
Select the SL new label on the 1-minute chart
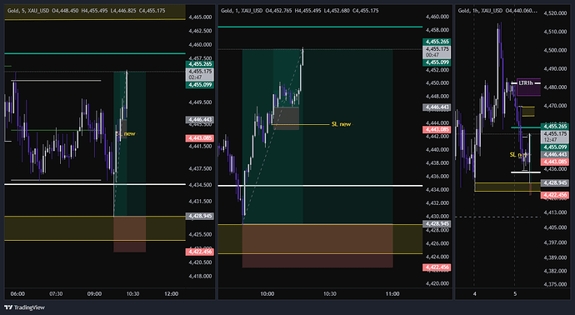[341, 124]
